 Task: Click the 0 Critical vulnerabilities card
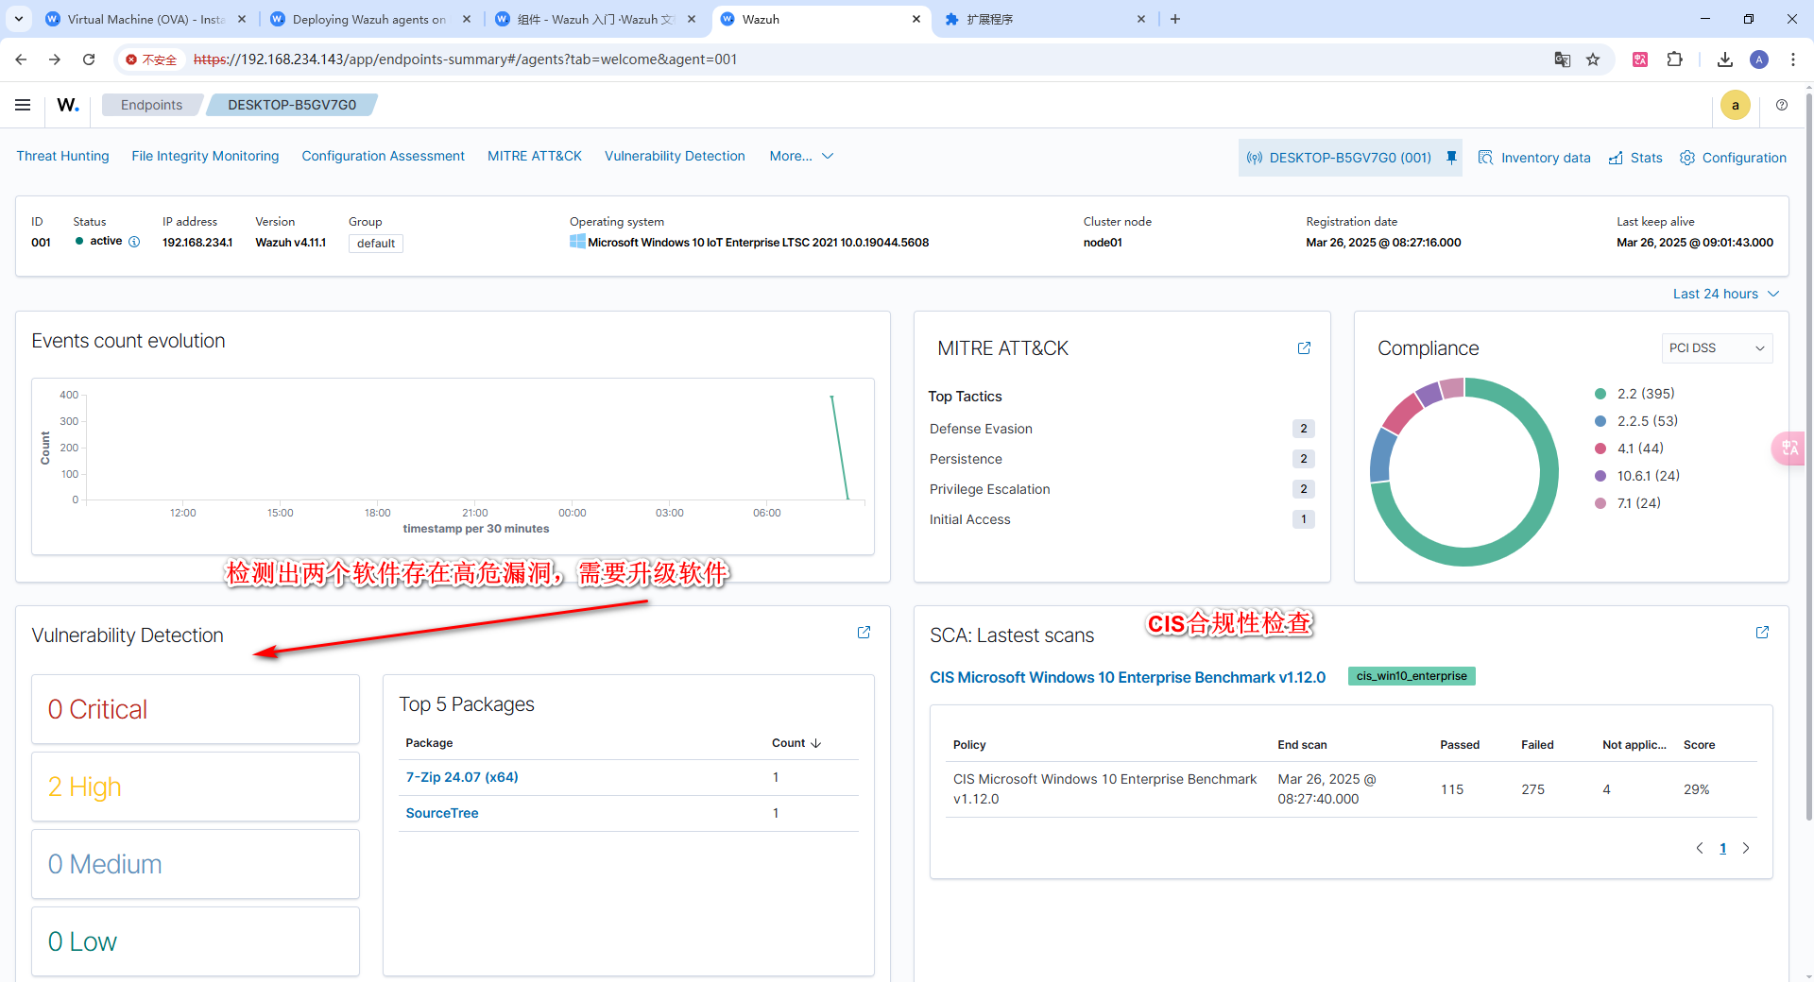(196, 709)
